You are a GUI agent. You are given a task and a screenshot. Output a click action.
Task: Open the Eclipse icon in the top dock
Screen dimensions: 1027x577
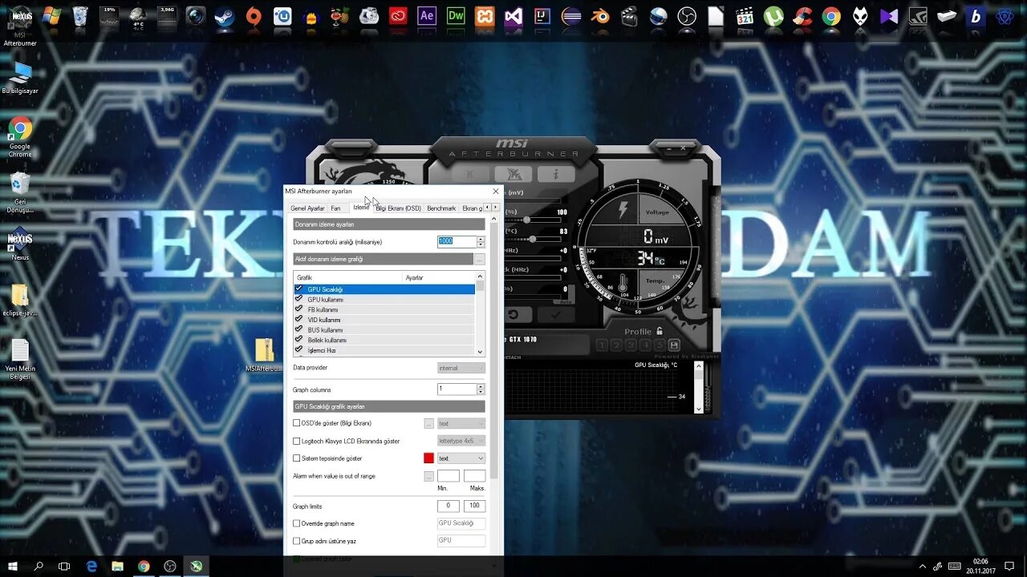point(571,16)
